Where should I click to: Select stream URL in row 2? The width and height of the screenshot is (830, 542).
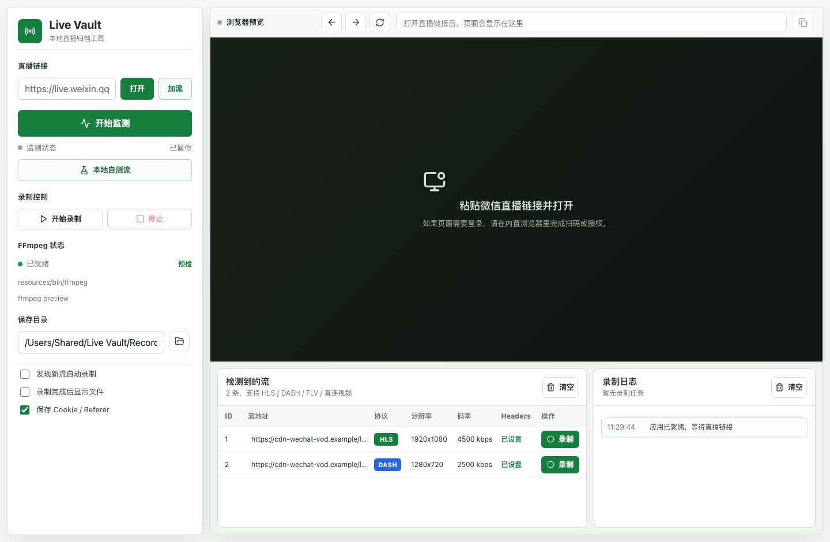tap(309, 465)
